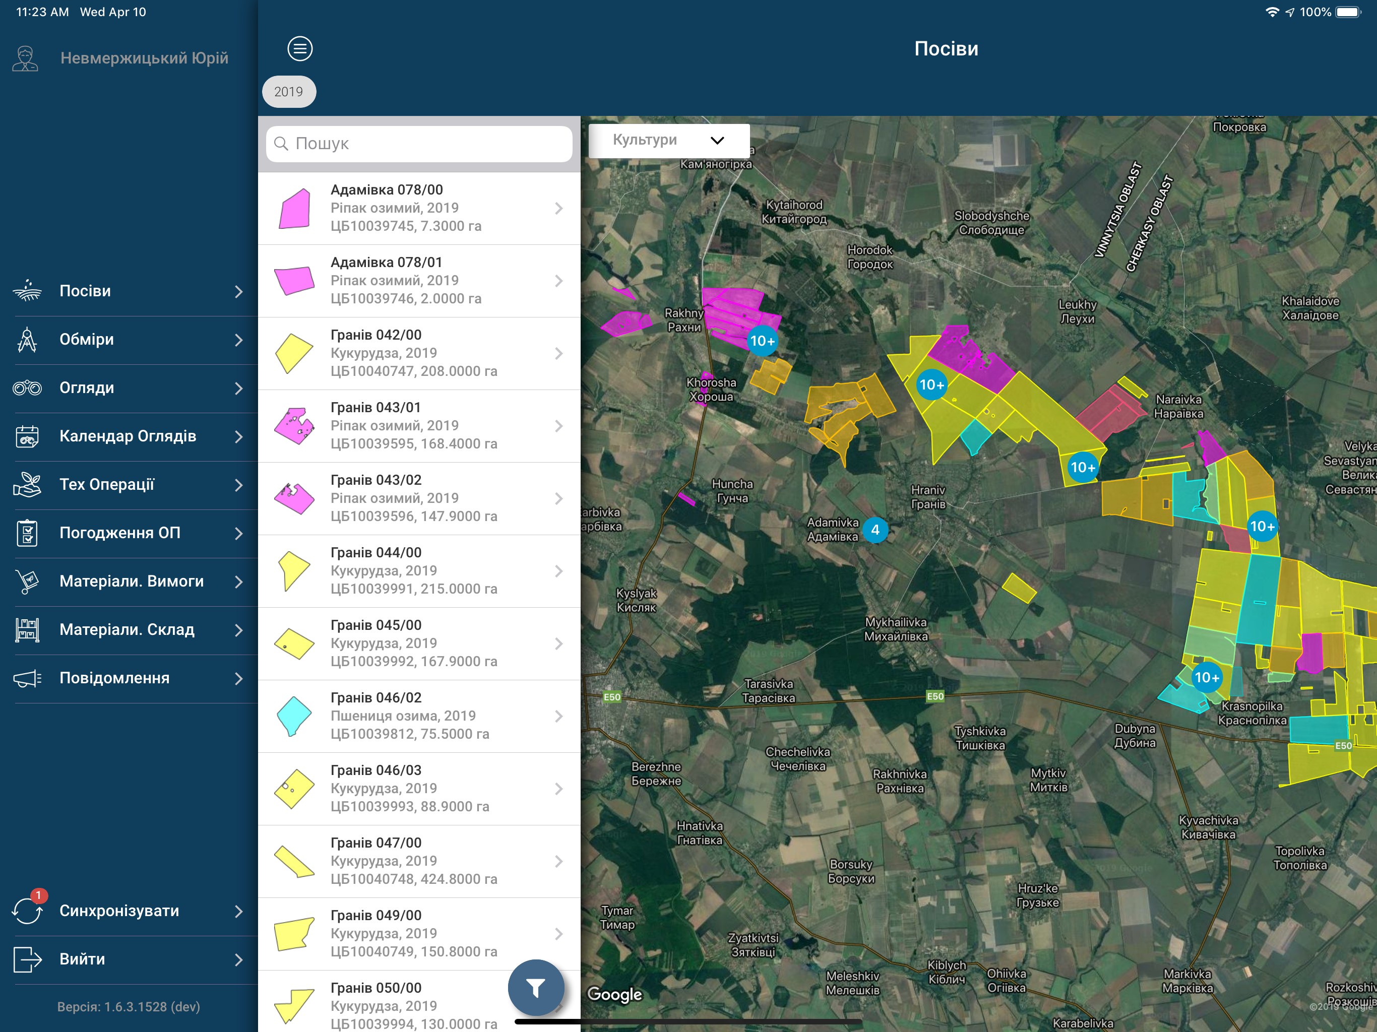
Task: Click the Версія: 1.6.3.1528 (dev) text
Action: pyautogui.click(x=129, y=1006)
